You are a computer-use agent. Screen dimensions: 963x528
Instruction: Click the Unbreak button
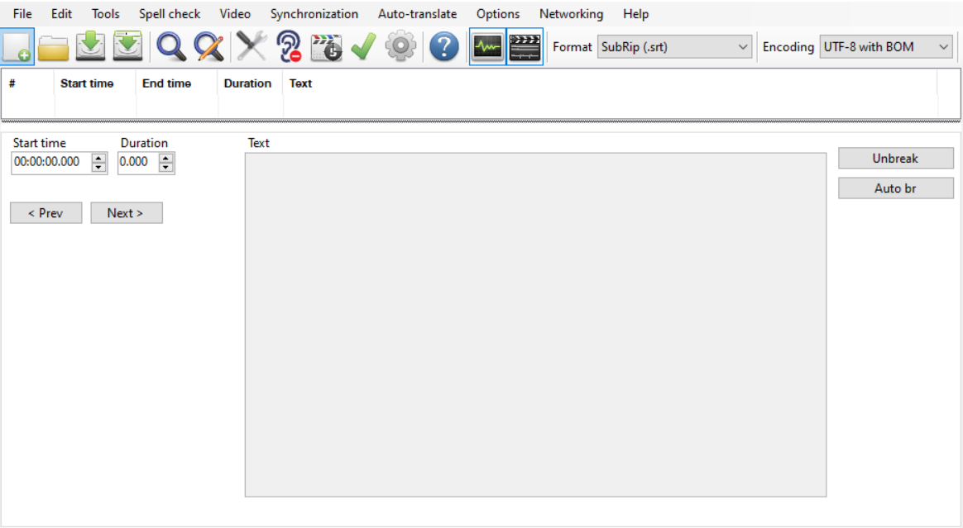(895, 158)
